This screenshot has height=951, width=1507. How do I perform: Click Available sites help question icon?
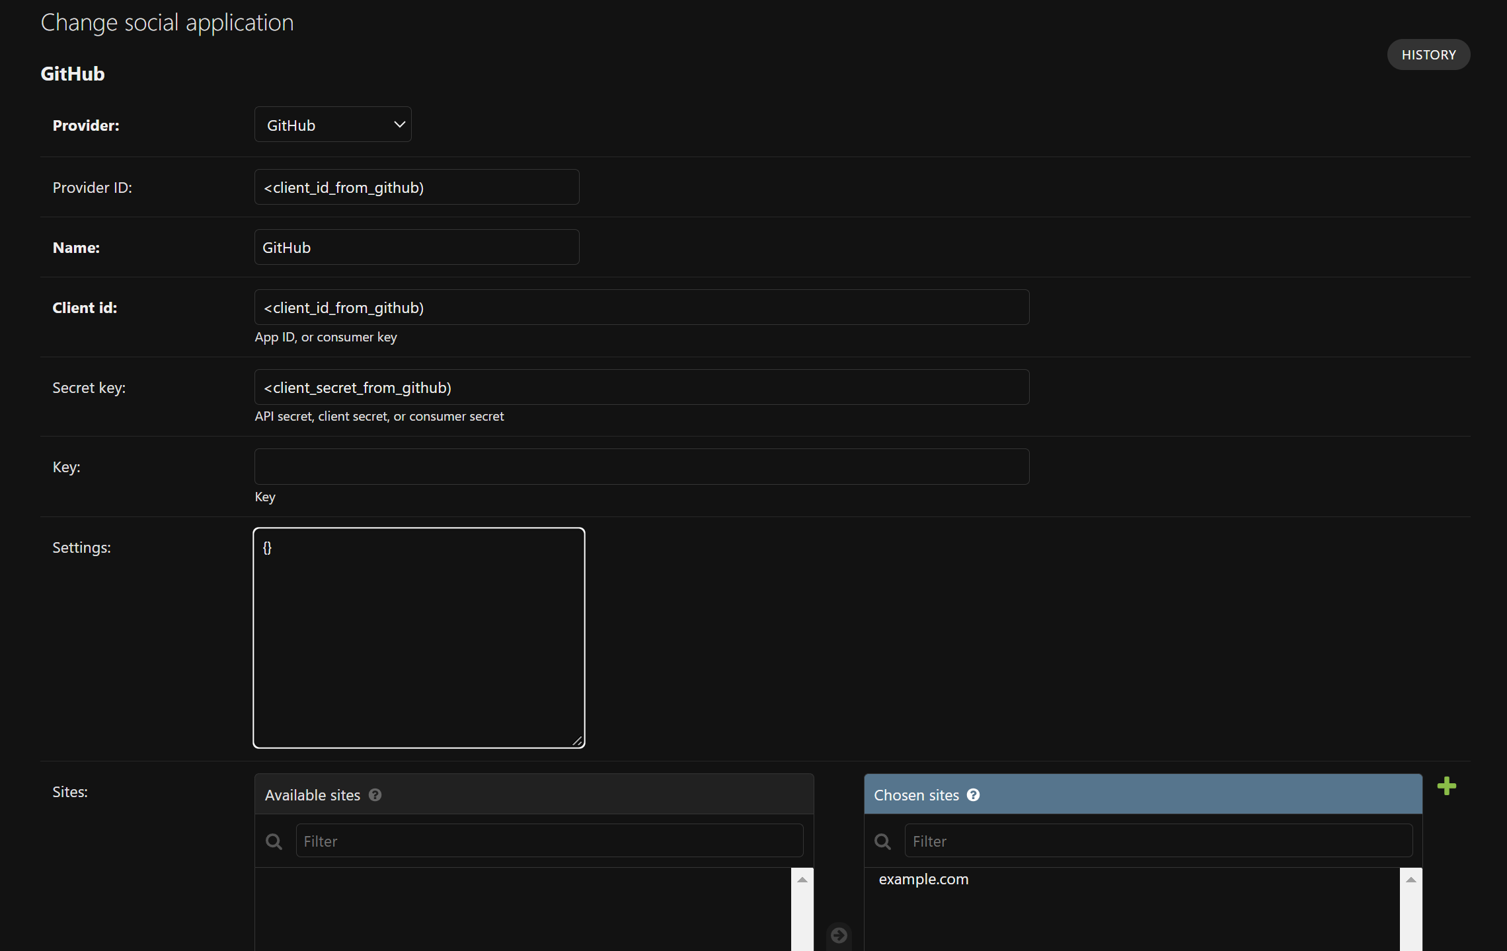click(x=375, y=795)
